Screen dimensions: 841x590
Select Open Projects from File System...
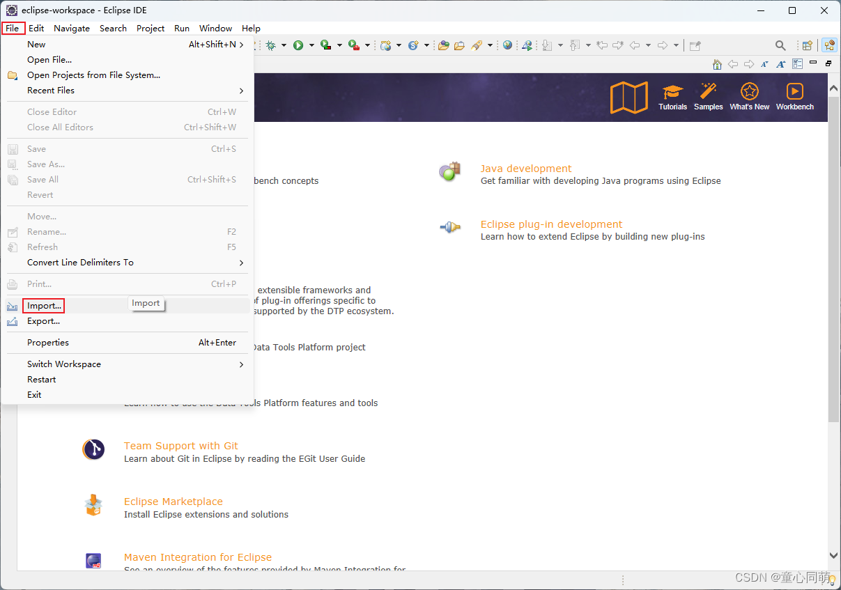pos(127,75)
